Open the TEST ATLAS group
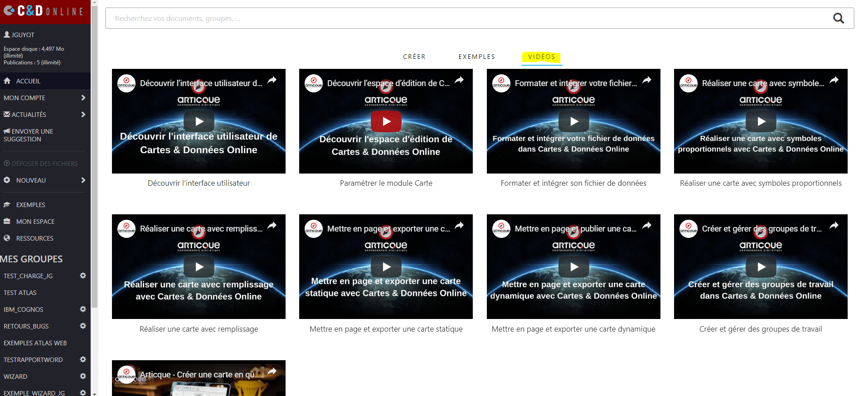Screen dimensions: 859x396 pos(20,292)
